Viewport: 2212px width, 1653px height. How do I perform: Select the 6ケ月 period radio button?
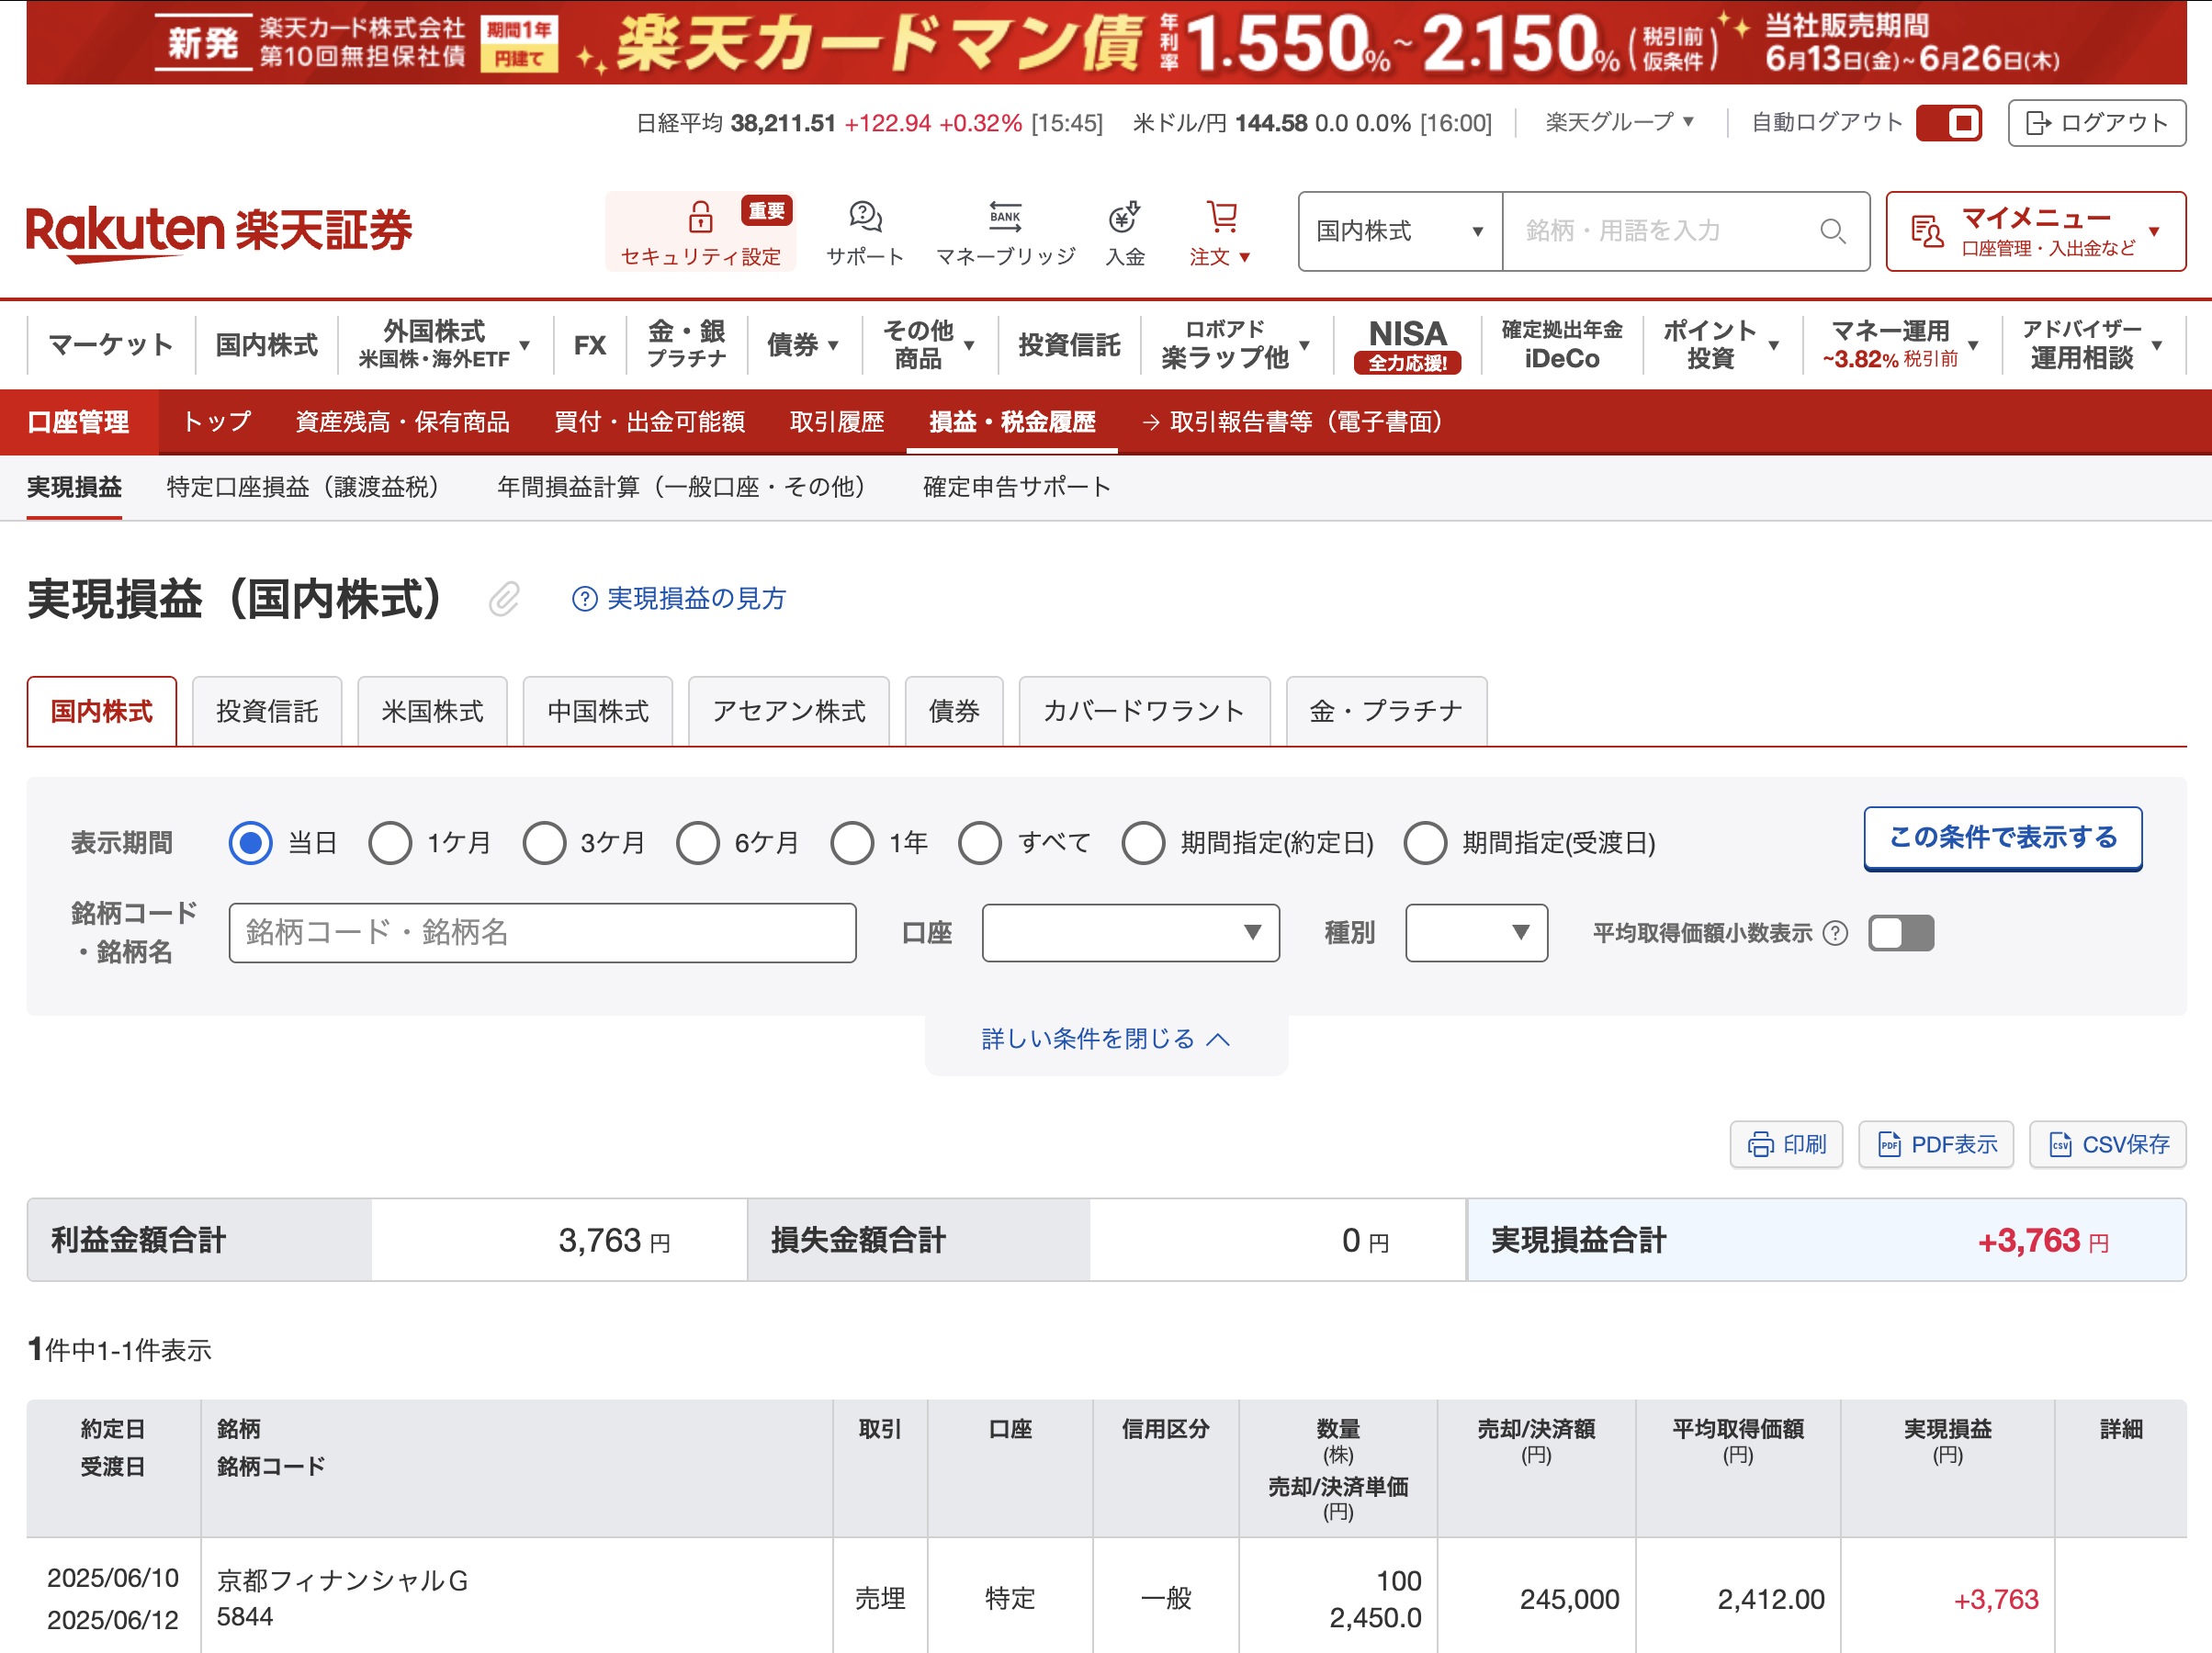pos(698,843)
